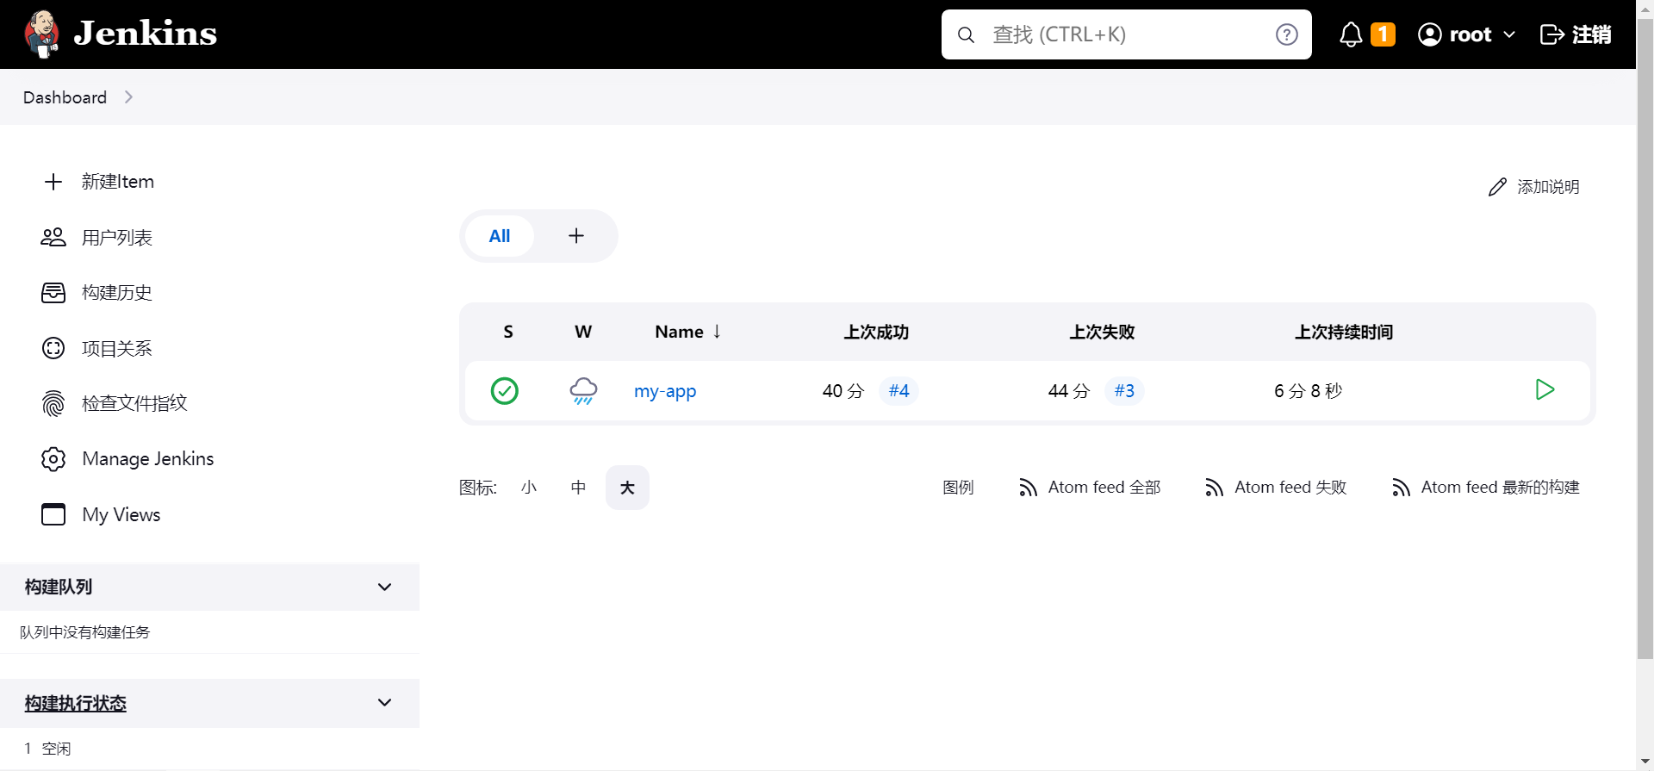1654x771 pixels.
Task: Set icon size to medium (中)
Action: pyautogui.click(x=578, y=488)
